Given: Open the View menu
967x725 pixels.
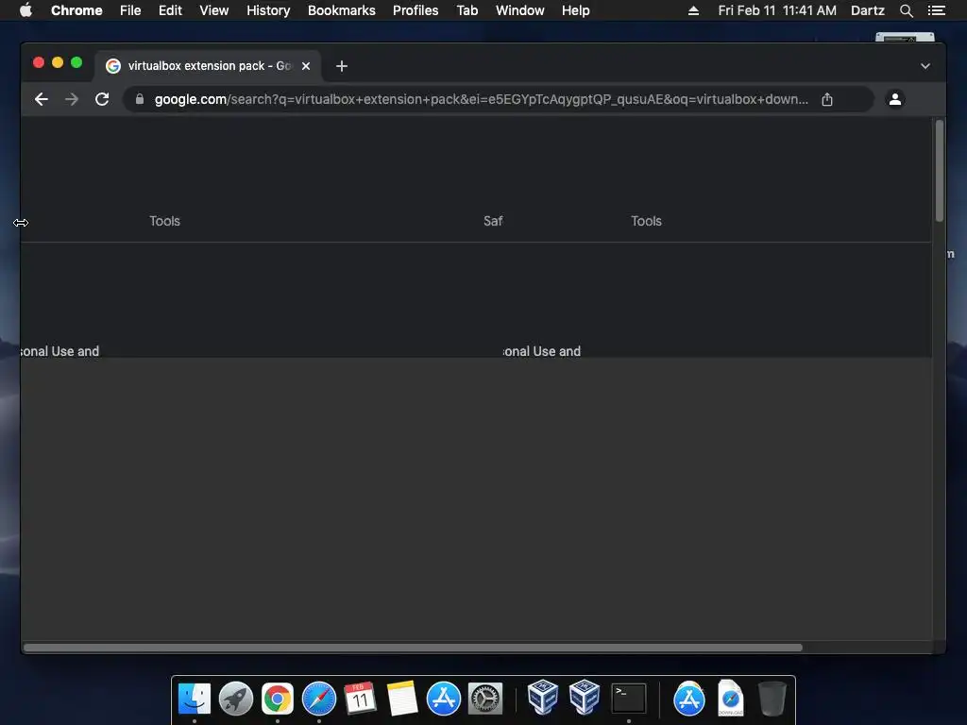Looking at the screenshot, I should (x=214, y=10).
